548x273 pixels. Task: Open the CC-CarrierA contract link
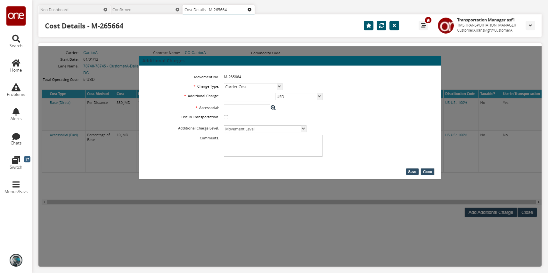point(195,53)
